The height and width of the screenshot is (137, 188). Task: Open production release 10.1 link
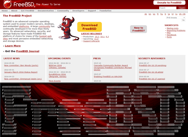(x=102, y=36)
